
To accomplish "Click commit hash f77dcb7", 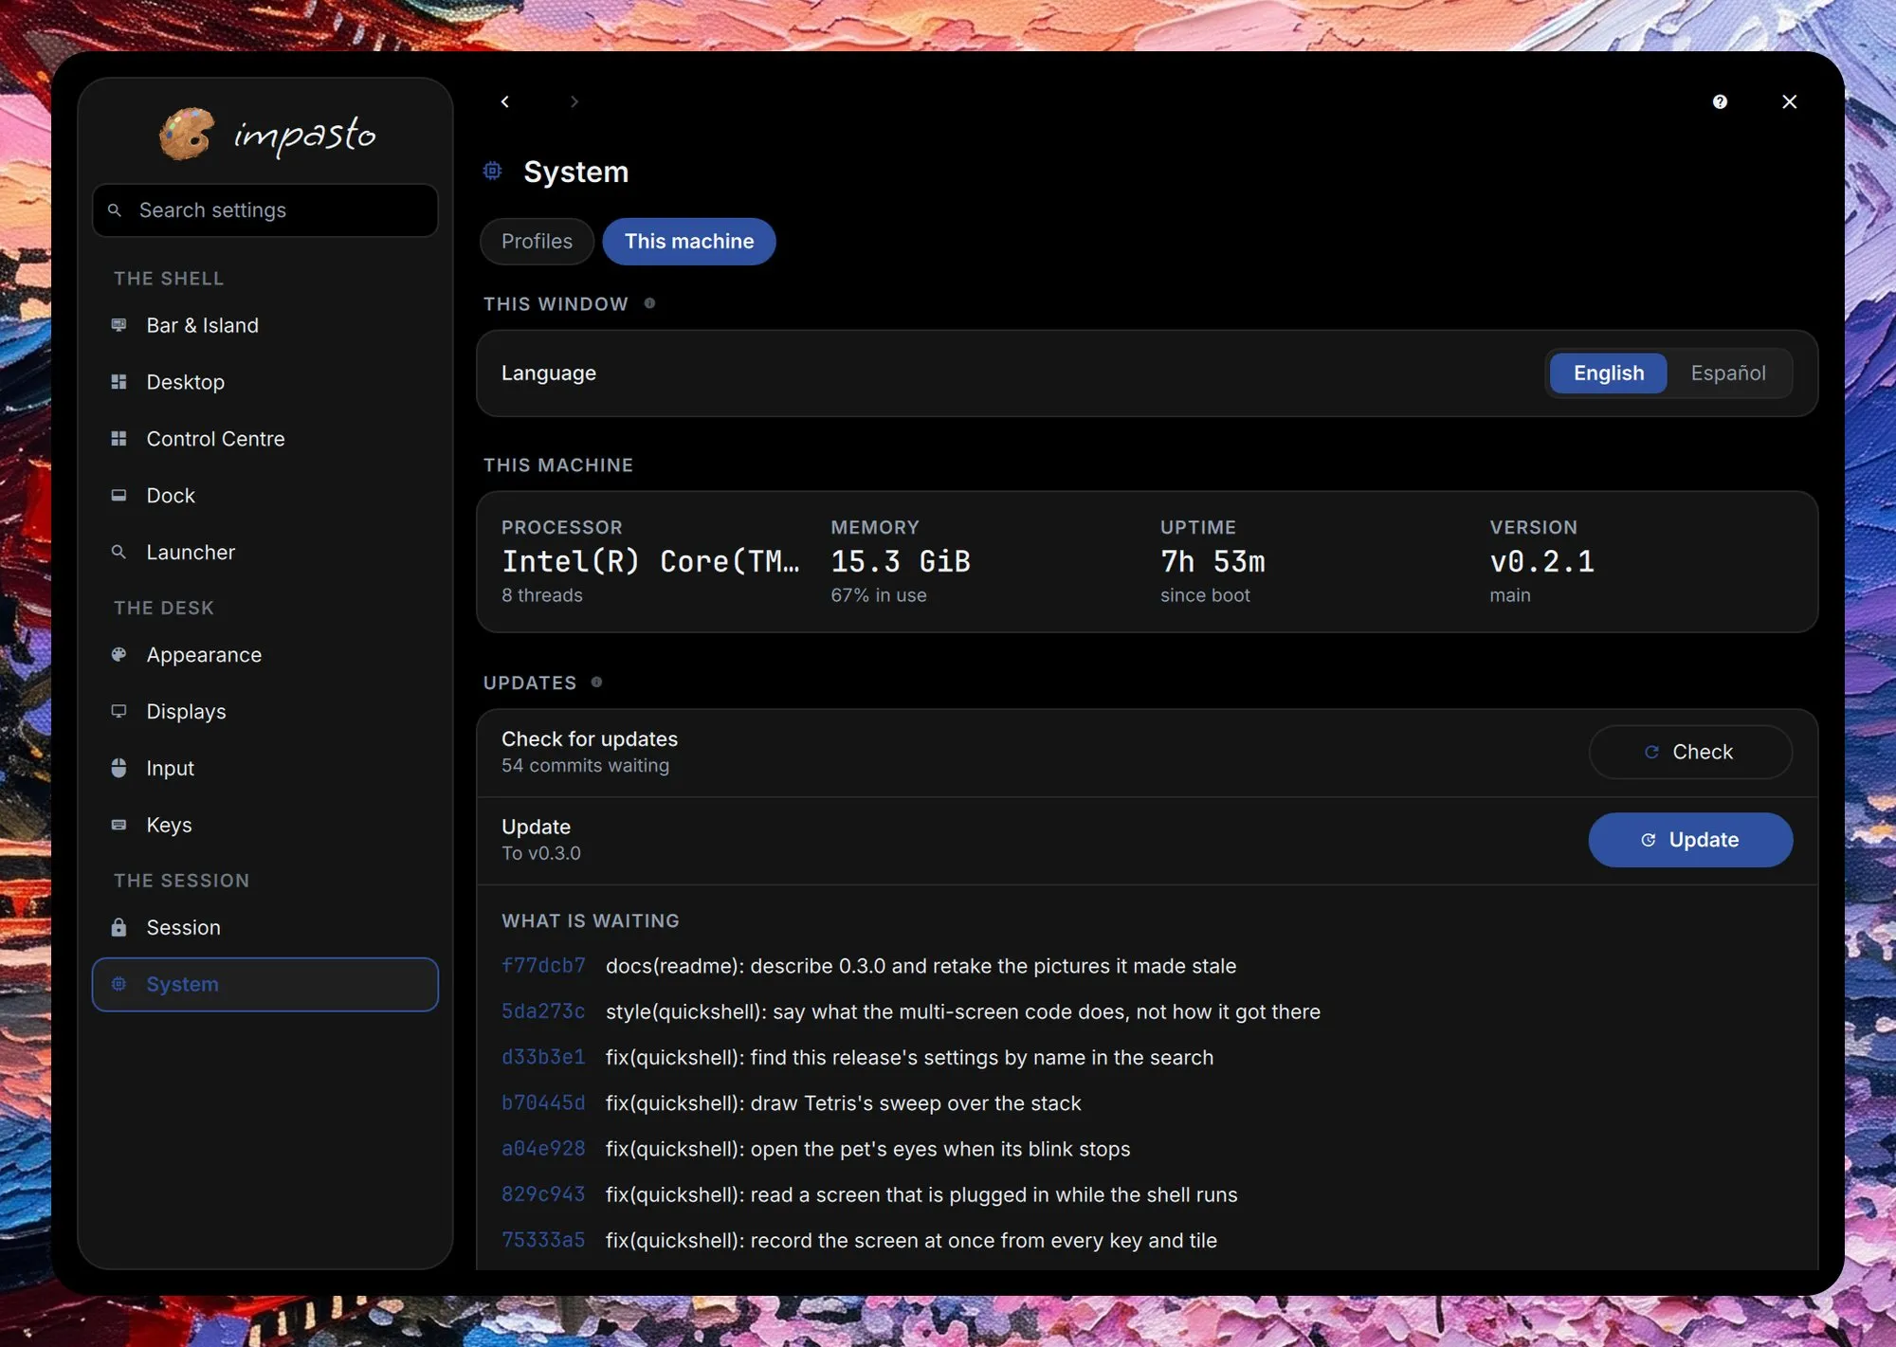I will 543,966.
